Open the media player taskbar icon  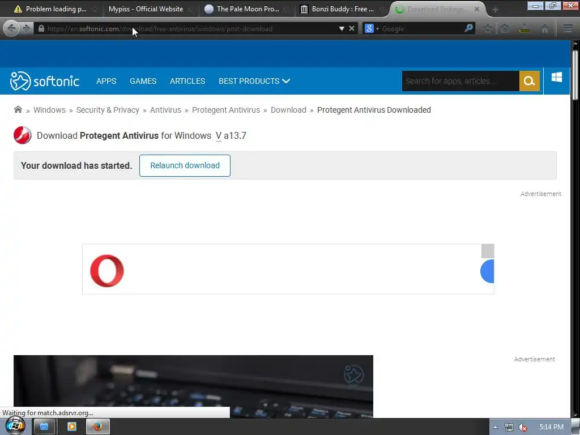point(72,427)
